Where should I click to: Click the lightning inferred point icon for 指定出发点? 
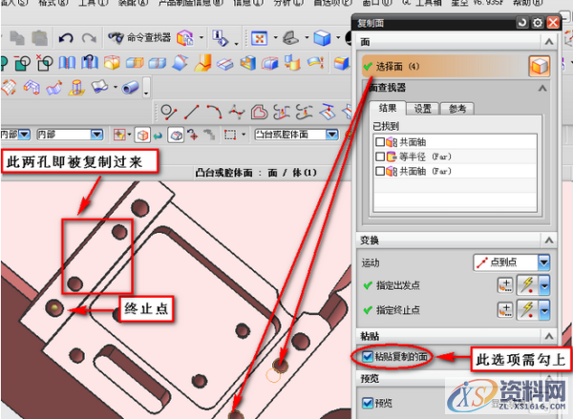coord(528,285)
